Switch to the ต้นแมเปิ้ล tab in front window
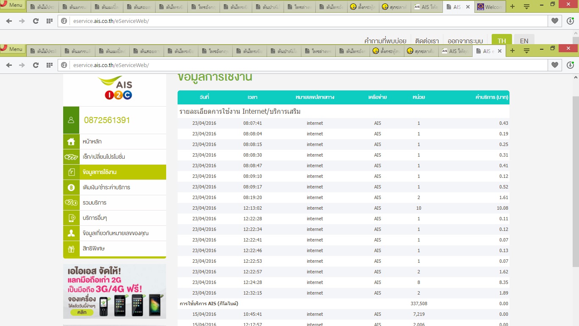Screen dimensions: 579x326 [x=112, y=51]
